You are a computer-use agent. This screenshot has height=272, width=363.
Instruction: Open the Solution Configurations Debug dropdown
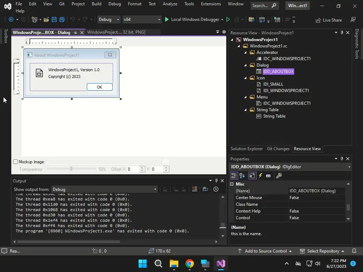108,19
